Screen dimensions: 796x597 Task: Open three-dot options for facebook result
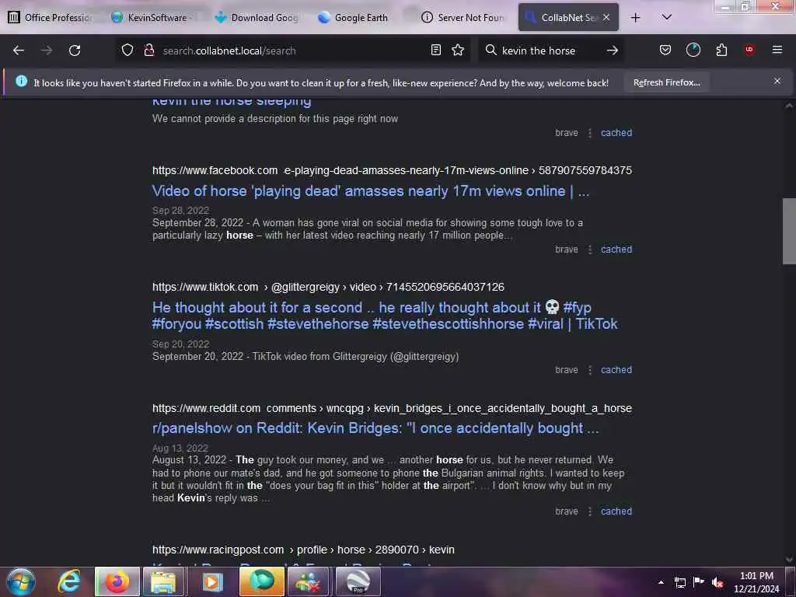(589, 250)
